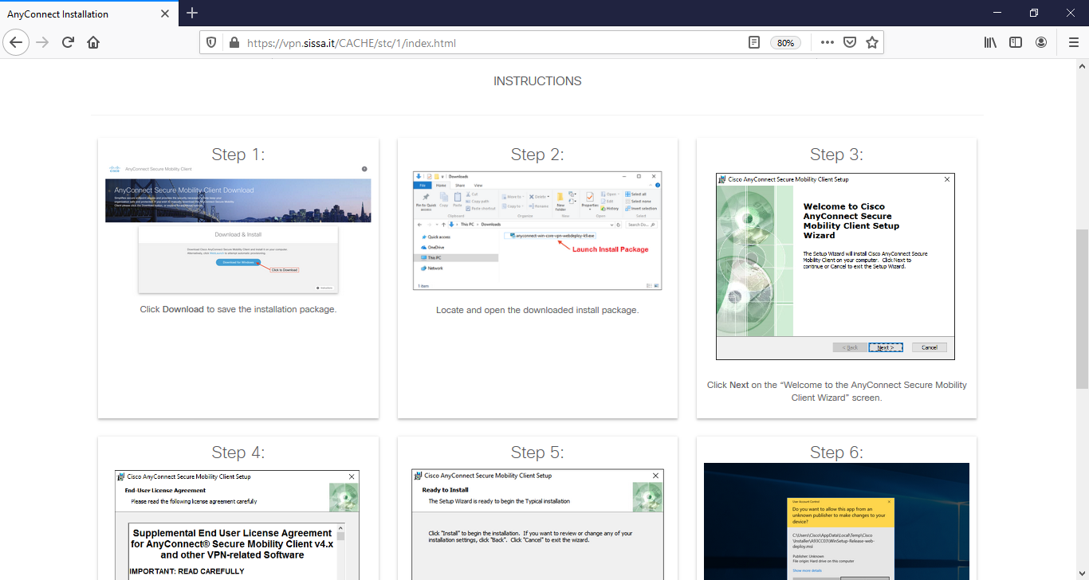Select the AnyConnect Installation tab
Image resolution: width=1089 pixels, height=580 pixels.
[x=88, y=14]
